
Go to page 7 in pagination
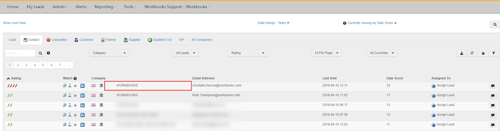point(60,65)
